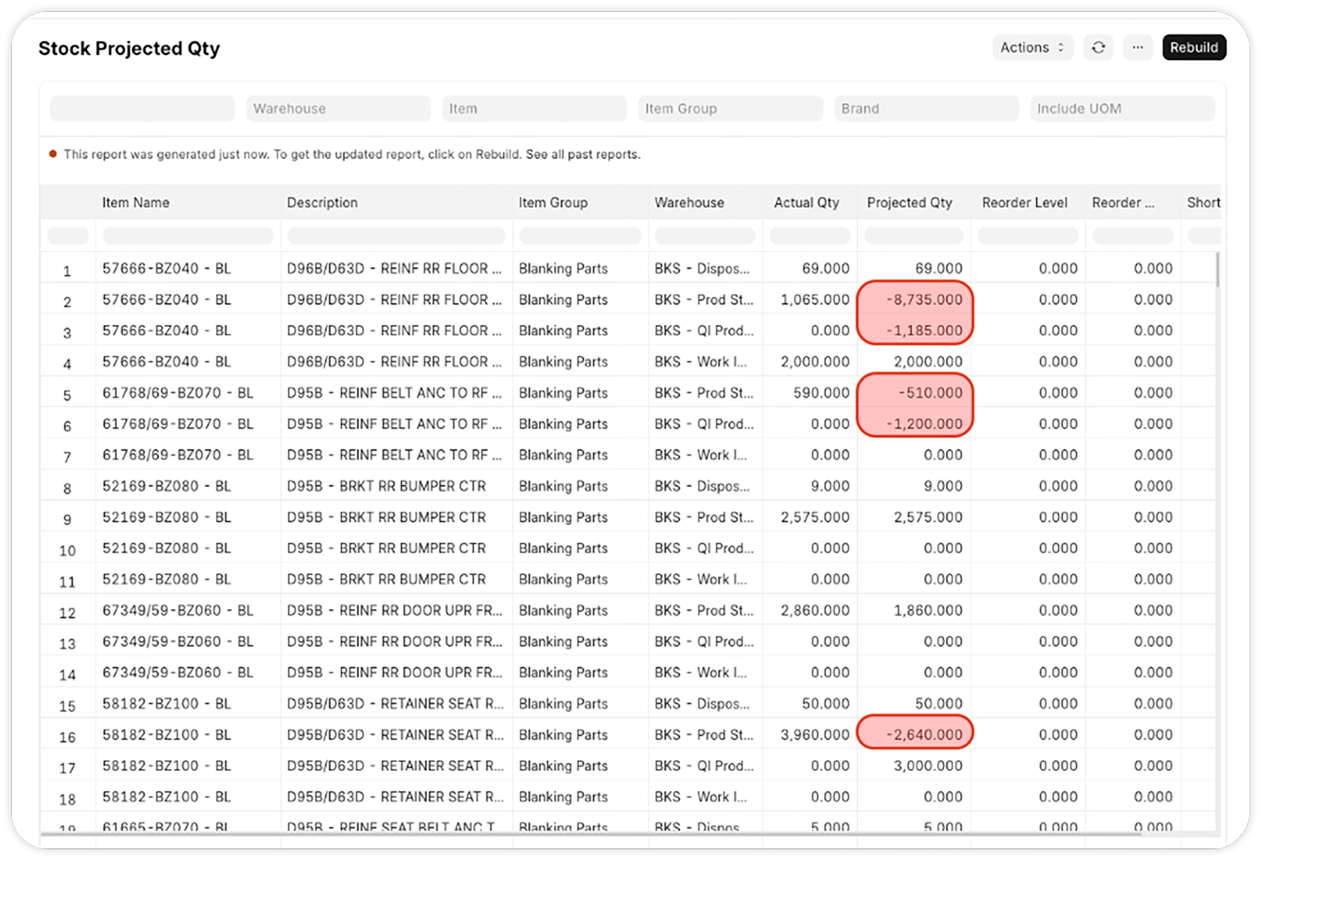Open the Actions dropdown

point(1032,47)
